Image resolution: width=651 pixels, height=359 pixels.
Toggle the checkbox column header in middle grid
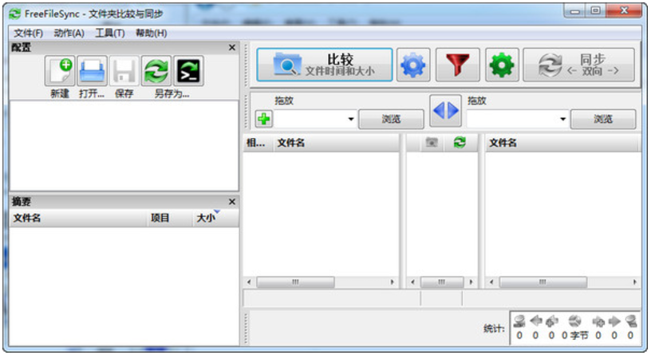(431, 143)
